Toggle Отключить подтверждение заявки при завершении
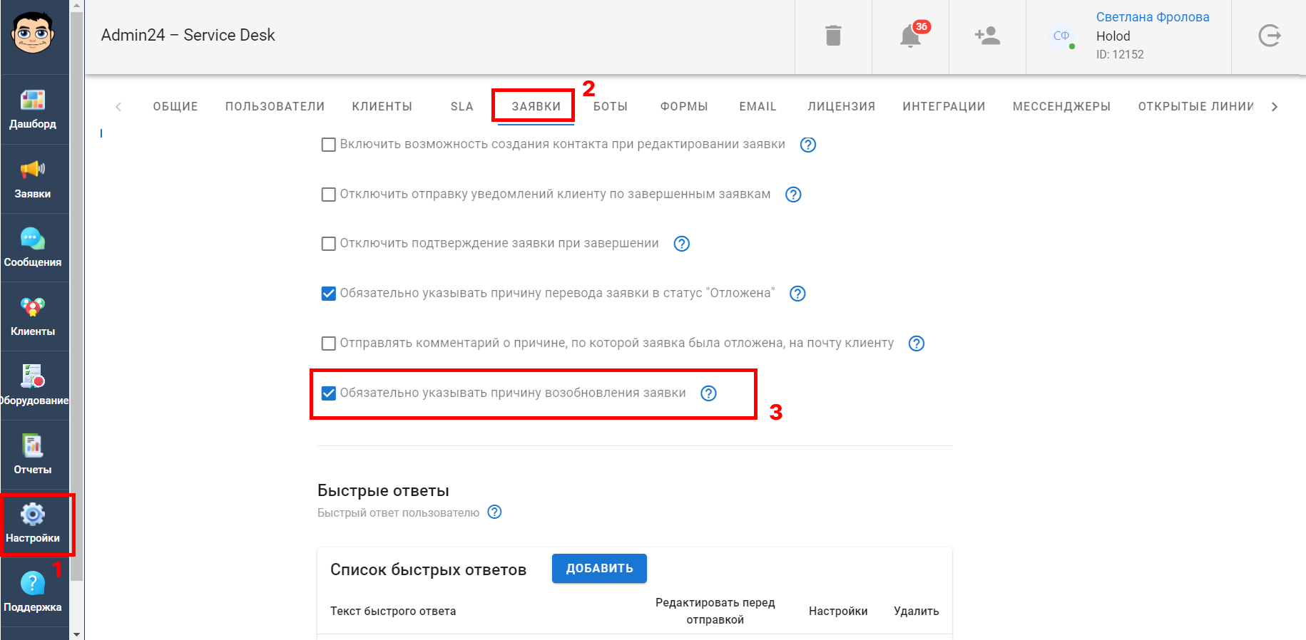 point(329,244)
